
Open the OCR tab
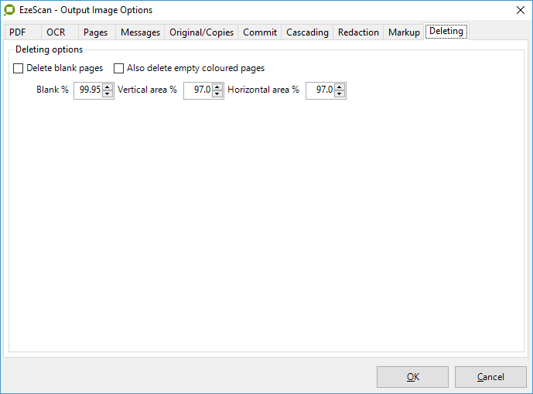[56, 32]
